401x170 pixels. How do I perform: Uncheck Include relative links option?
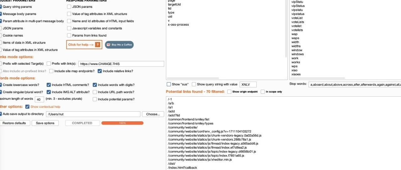point(100,71)
